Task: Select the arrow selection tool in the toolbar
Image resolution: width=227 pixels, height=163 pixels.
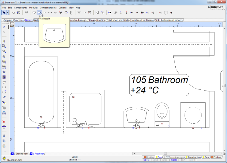Action: (x=4, y=13)
